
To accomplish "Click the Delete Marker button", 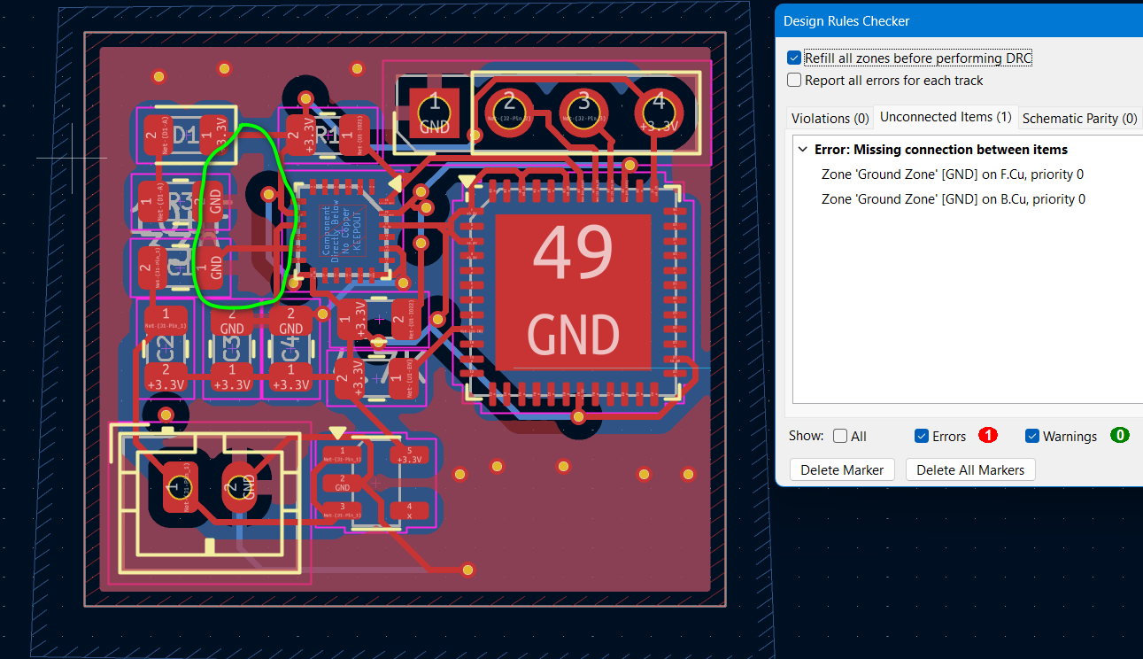I will (842, 469).
